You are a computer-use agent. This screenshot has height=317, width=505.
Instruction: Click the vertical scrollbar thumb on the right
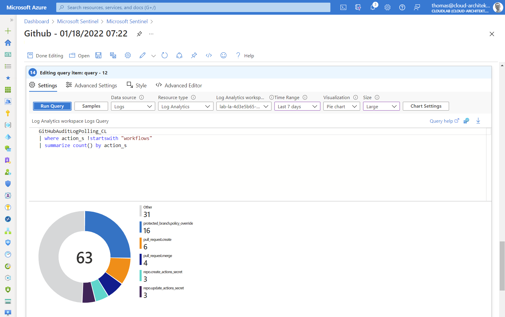coord(502,266)
